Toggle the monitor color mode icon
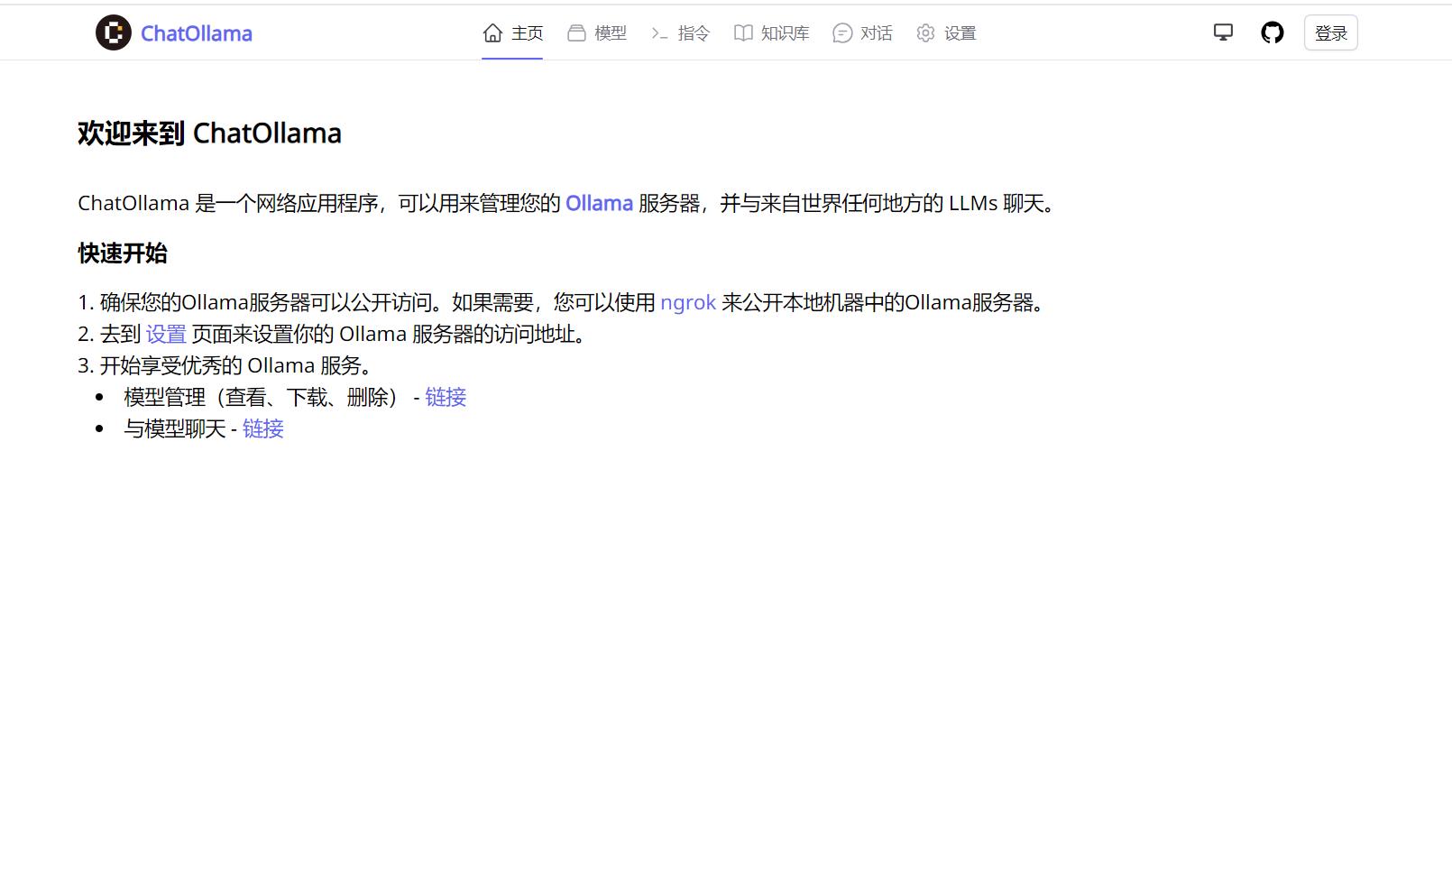The image size is (1452, 884). pos(1223,32)
